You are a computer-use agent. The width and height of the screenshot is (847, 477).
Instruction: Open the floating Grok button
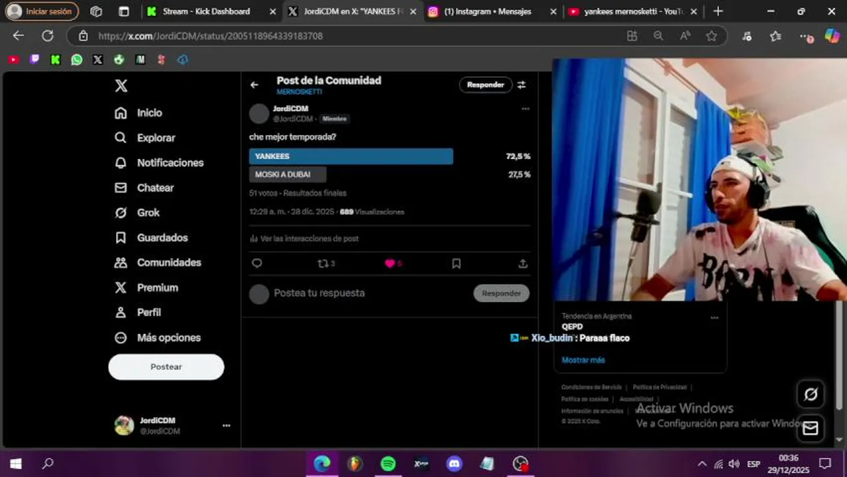(x=811, y=394)
